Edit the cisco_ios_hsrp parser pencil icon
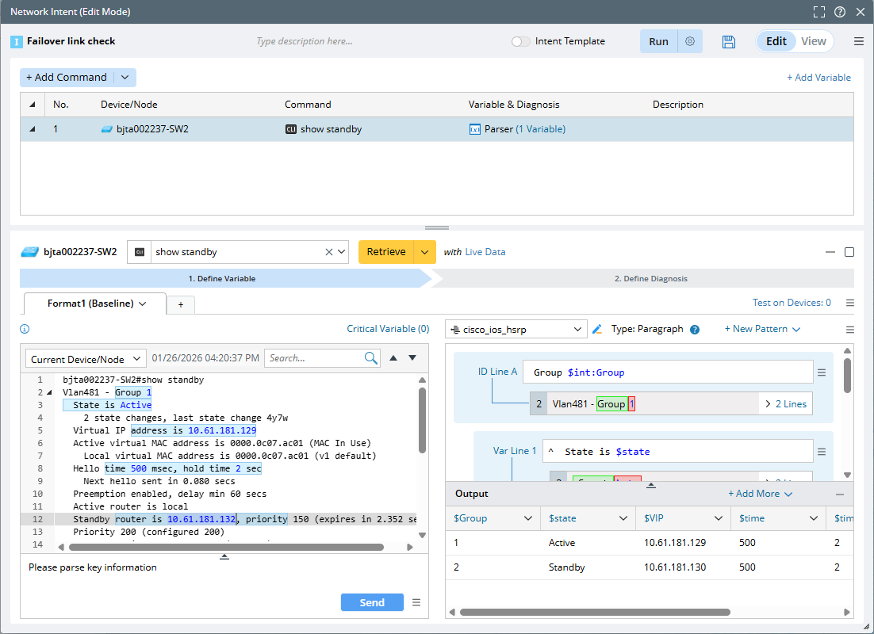Screen dimensions: 874x634 coord(597,329)
